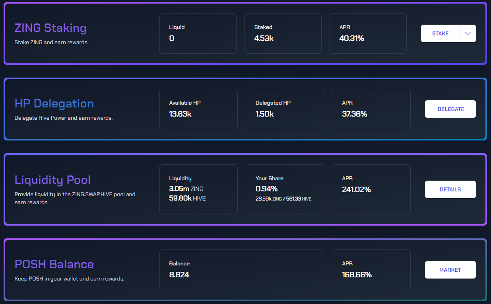Image resolution: width=491 pixels, height=304 pixels.
Task: Click the 'Your Share' label
Action: click(x=270, y=178)
